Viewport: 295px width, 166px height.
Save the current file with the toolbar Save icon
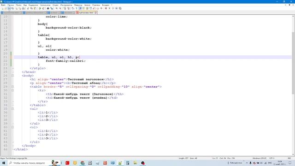[9, 8]
